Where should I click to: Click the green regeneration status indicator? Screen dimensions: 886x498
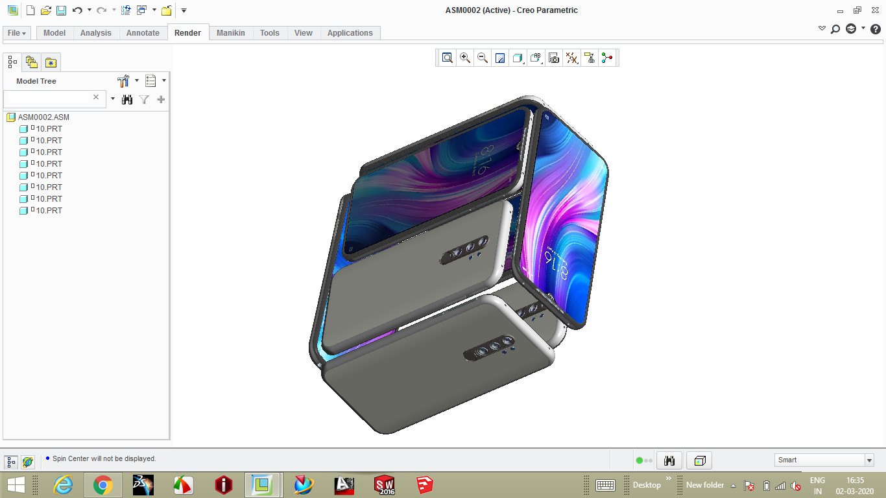[640, 460]
